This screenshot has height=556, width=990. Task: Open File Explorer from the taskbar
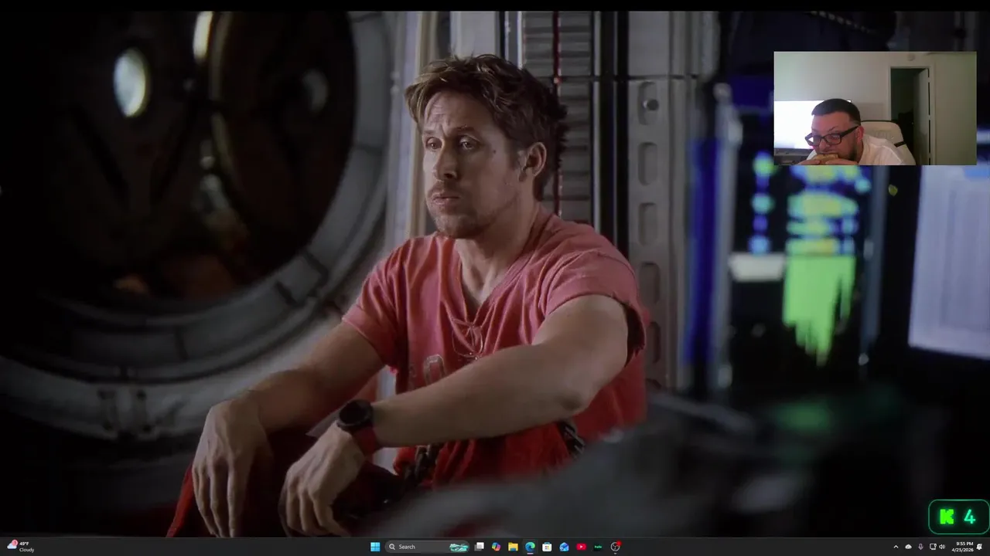(513, 547)
